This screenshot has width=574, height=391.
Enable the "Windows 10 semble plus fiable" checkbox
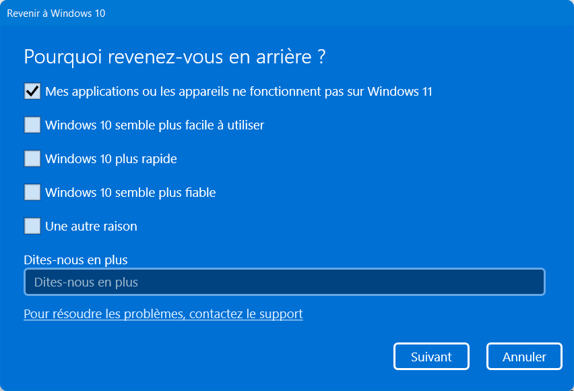point(32,192)
